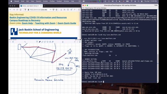
Task: Select the Home Jack Baskin School tab
Action: [x=31, y=6]
